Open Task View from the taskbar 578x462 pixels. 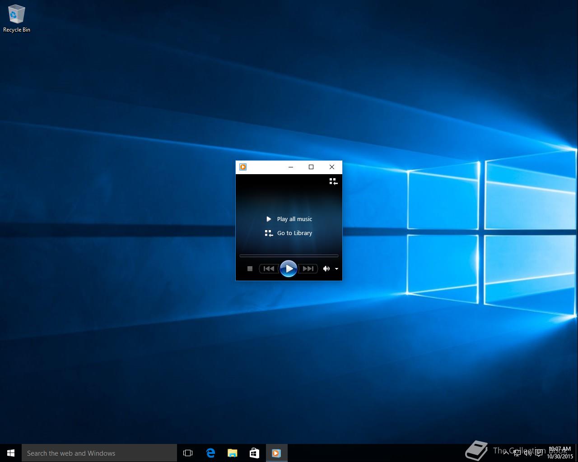pyautogui.click(x=188, y=453)
